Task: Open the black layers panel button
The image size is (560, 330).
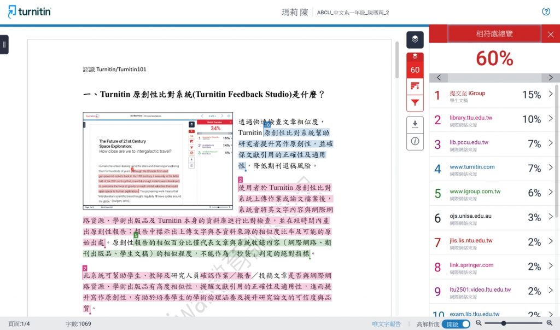Action: tap(415, 39)
